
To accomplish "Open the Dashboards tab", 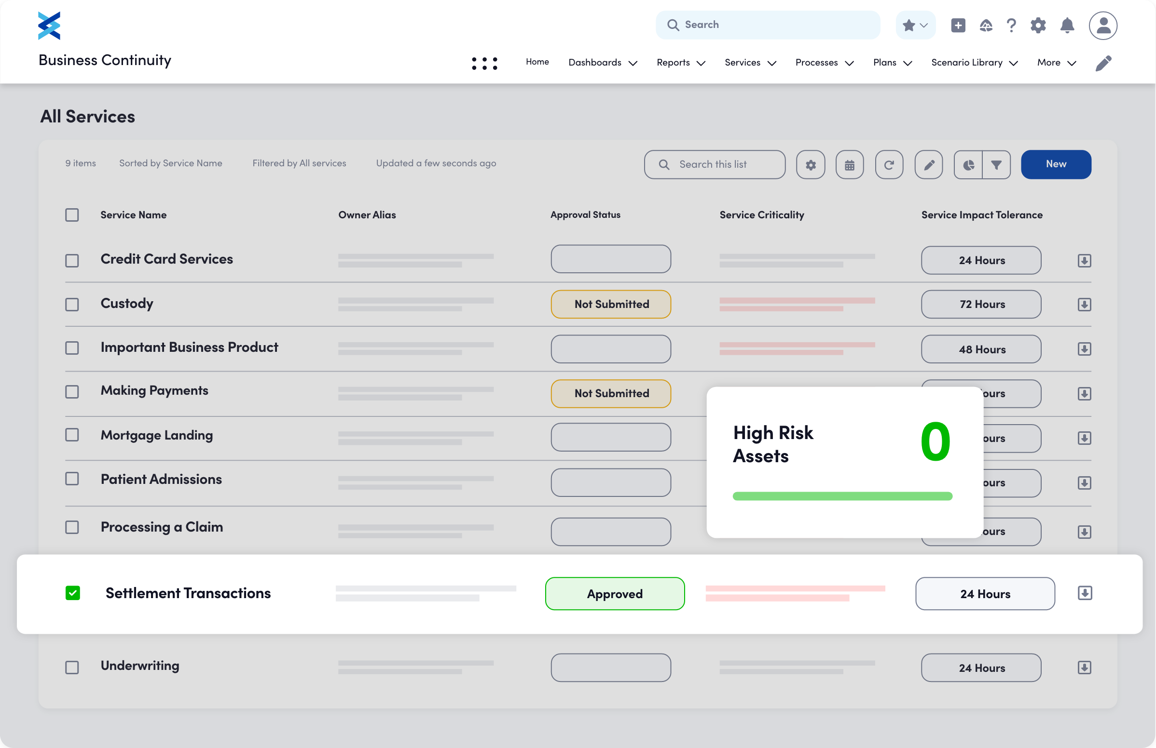I will (x=594, y=63).
